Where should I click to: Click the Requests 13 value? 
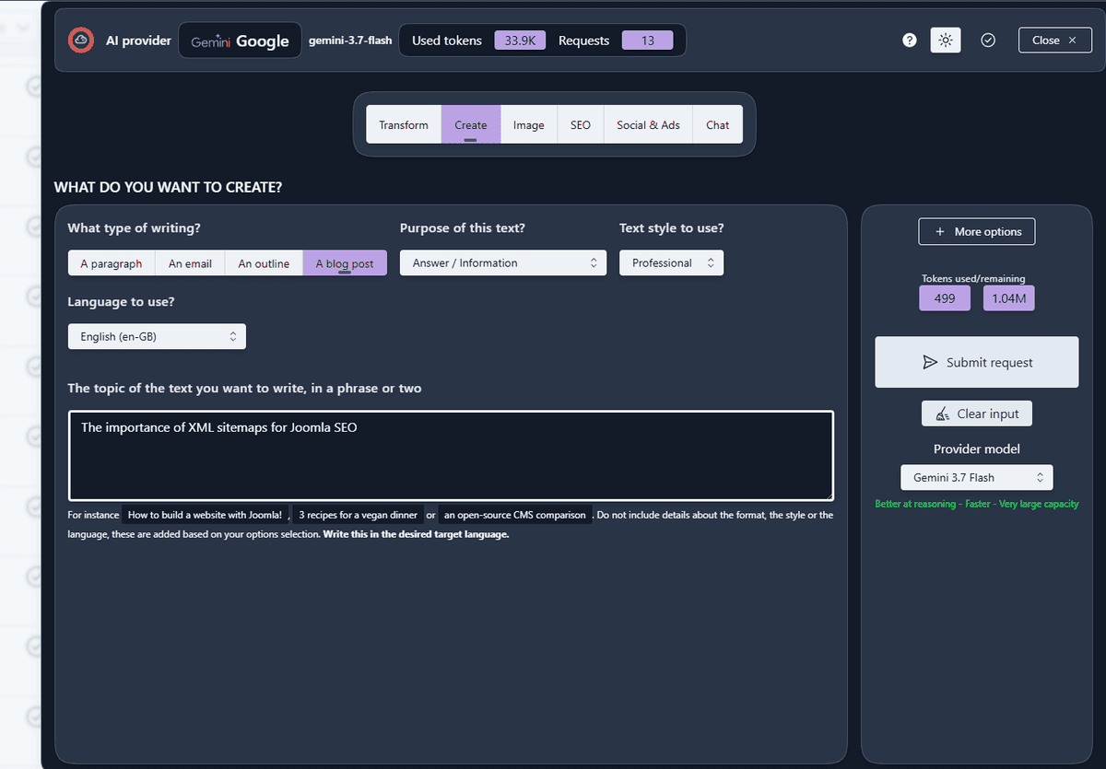click(647, 41)
